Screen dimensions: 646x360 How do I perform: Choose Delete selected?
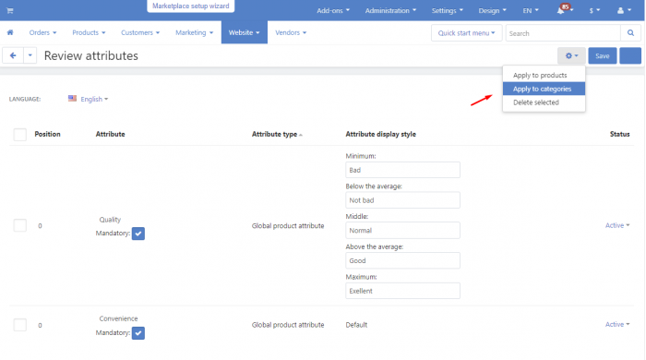click(x=544, y=102)
